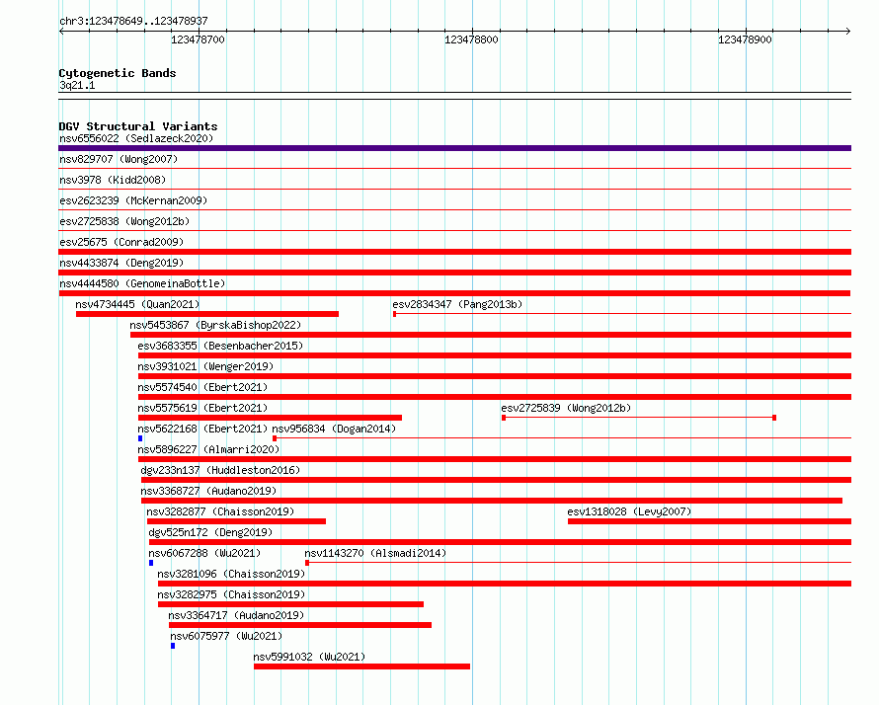This screenshot has width=879, height=705.
Task: Click the left arrowhead of the ruler
Action: [x=61, y=32]
